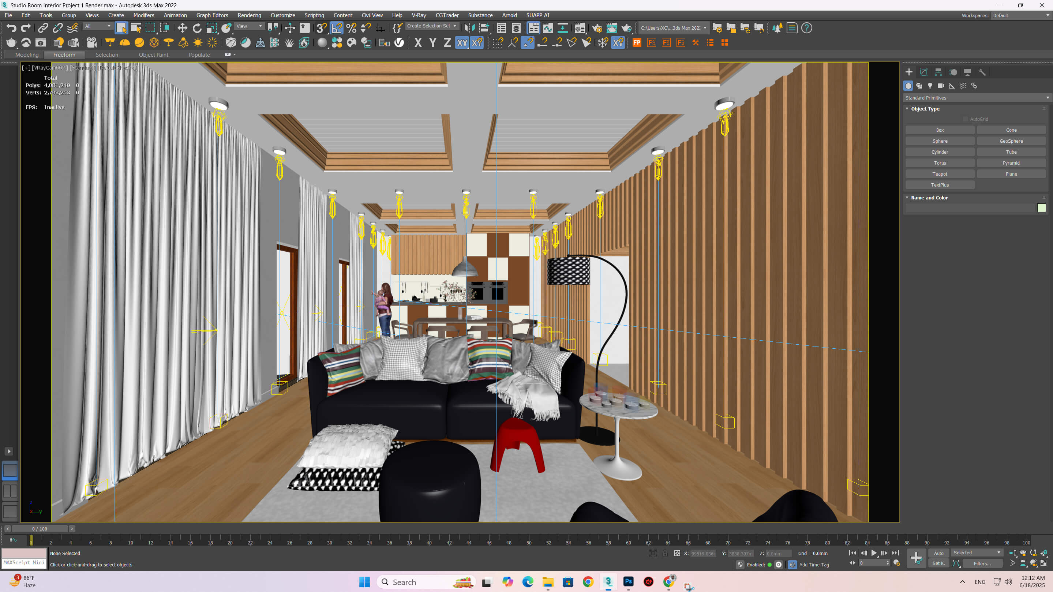Click the V-Ray dome light icon
The image size is (1053, 592).
coord(125,43)
